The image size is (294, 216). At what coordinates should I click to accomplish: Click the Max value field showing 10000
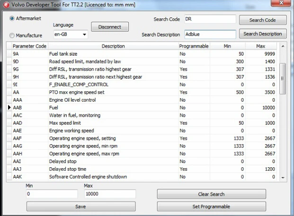110,194
